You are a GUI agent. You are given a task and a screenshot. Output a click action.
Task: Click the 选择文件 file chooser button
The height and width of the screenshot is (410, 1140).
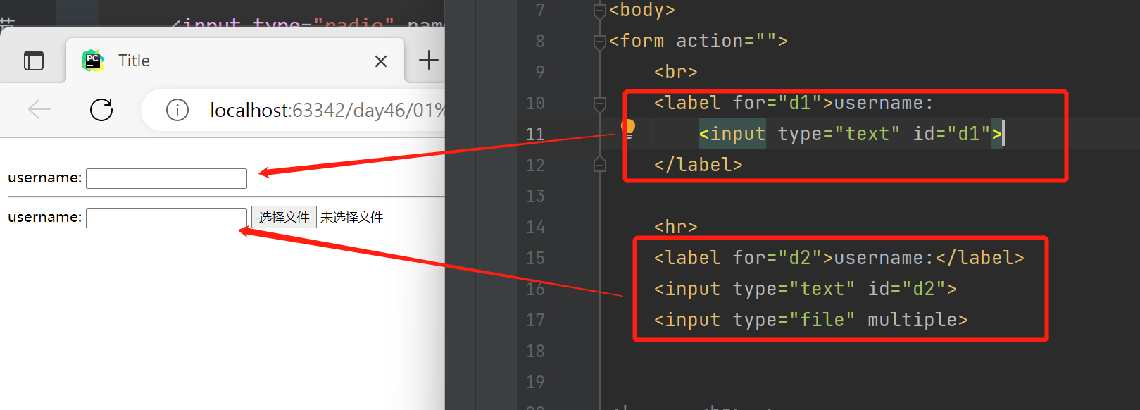pyautogui.click(x=284, y=217)
